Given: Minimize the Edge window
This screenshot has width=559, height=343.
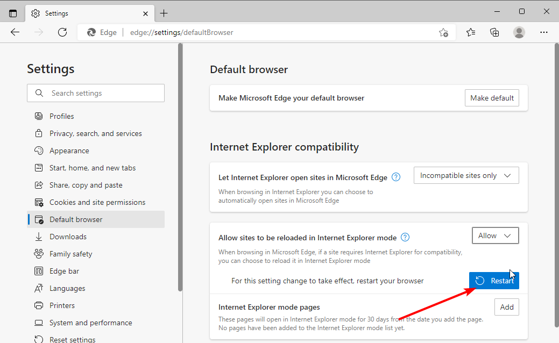Looking at the screenshot, I should [497, 11].
